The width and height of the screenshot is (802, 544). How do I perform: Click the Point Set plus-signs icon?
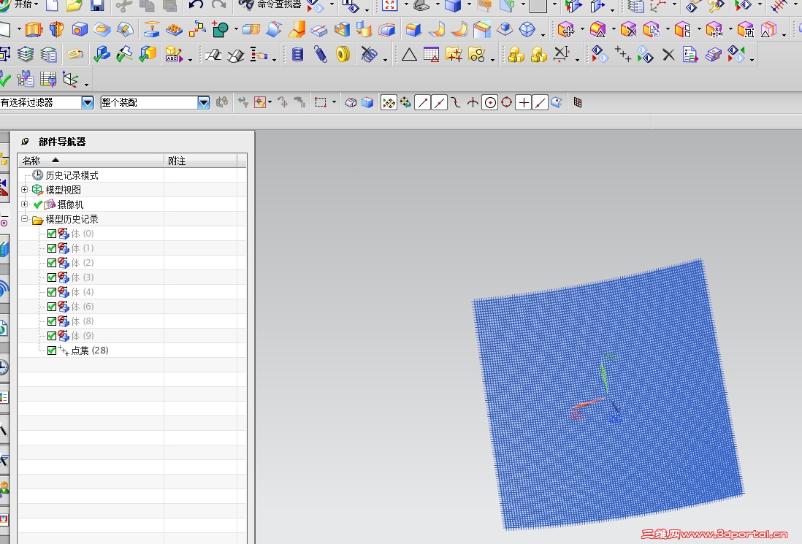coord(622,54)
